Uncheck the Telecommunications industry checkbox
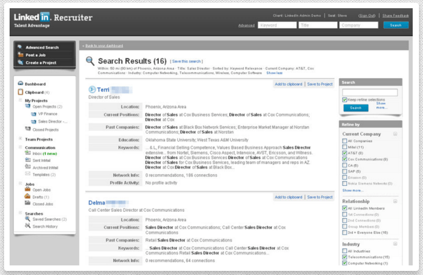The width and height of the screenshot is (423, 275). click(x=345, y=257)
